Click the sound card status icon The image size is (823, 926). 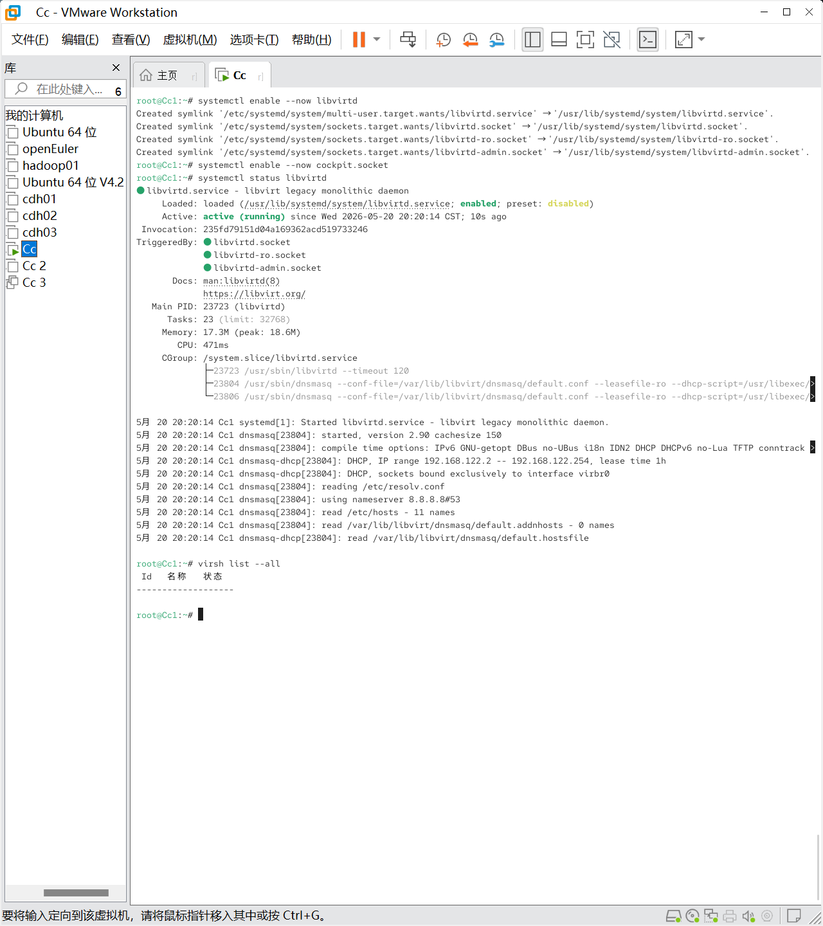click(x=748, y=916)
